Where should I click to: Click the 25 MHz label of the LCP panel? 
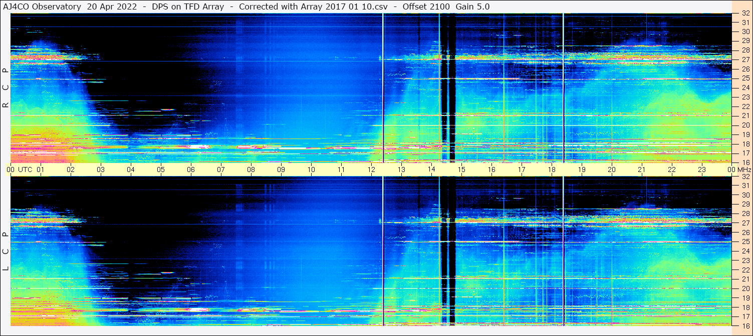click(745, 242)
